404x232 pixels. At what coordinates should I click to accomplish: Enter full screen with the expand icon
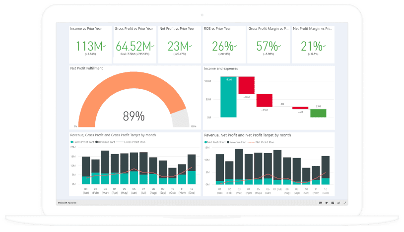(344, 203)
